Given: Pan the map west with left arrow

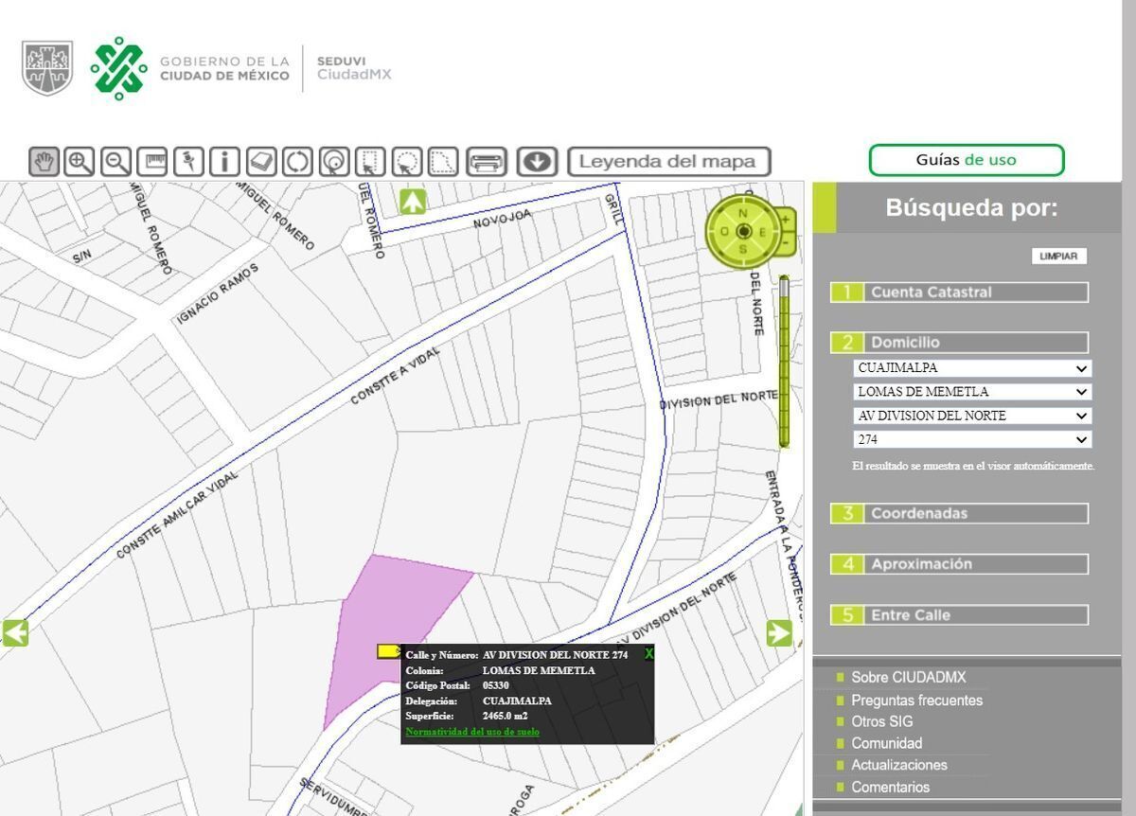Looking at the screenshot, I should pyautogui.click(x=15, y=632).
